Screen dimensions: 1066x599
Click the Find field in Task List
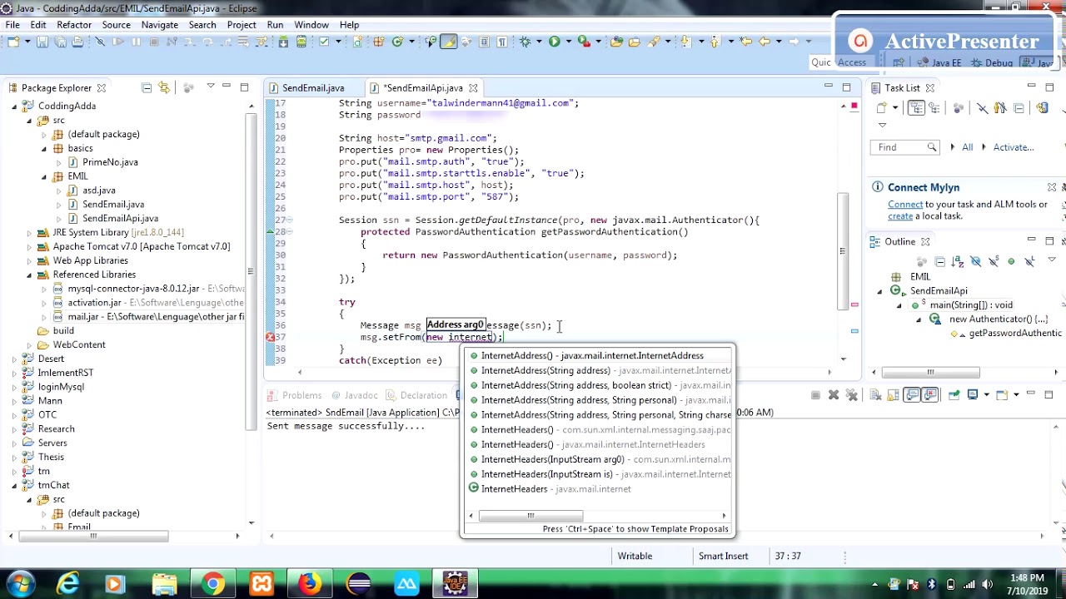[x=906, y=147]
